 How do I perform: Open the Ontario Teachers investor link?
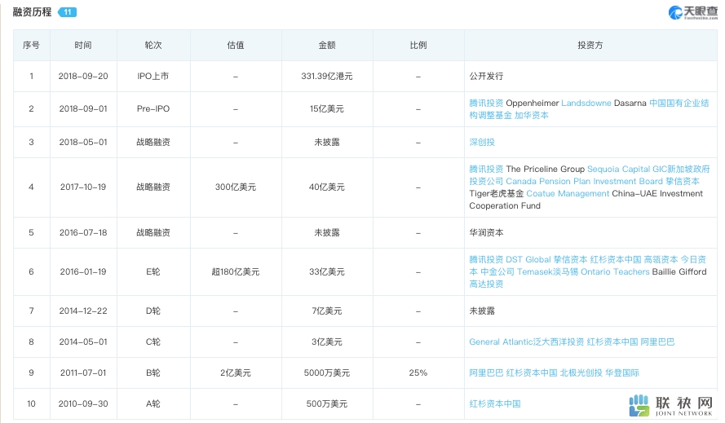coord(615,271)
